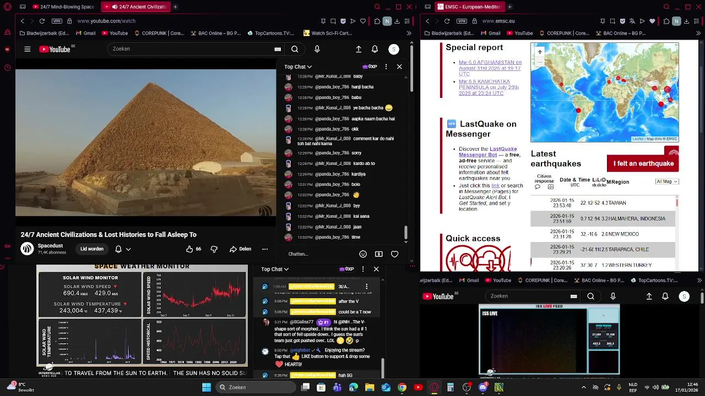Viewport: 705px width, 396px height.
Task: Click the I felt an earthquake button
Action: [x=643, y=163]
